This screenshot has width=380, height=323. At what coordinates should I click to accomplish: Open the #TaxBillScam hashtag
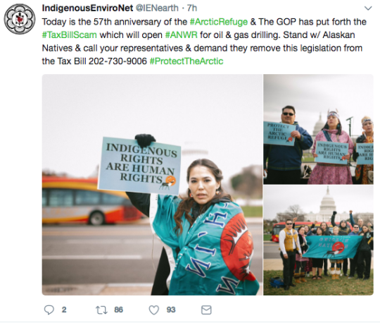69,35
